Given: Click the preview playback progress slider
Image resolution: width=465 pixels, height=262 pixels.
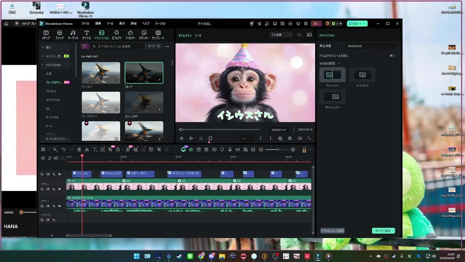Looking at the screenshot, I should pos(220,130).
